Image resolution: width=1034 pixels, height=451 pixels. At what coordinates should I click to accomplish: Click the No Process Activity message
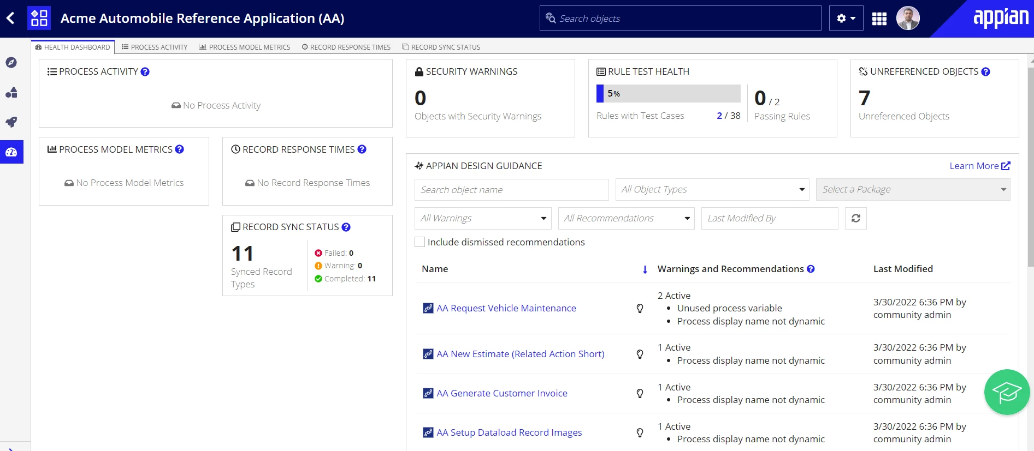216,105
